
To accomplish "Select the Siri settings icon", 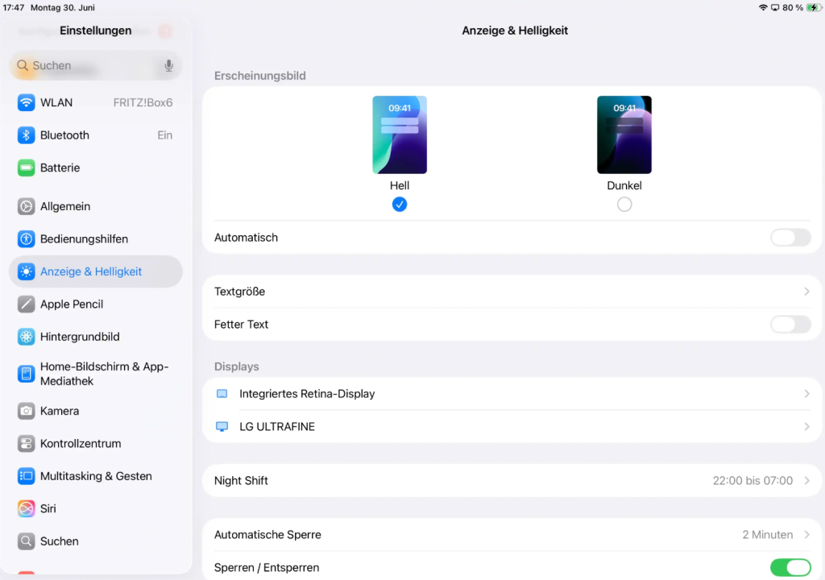I will point(25,508).
